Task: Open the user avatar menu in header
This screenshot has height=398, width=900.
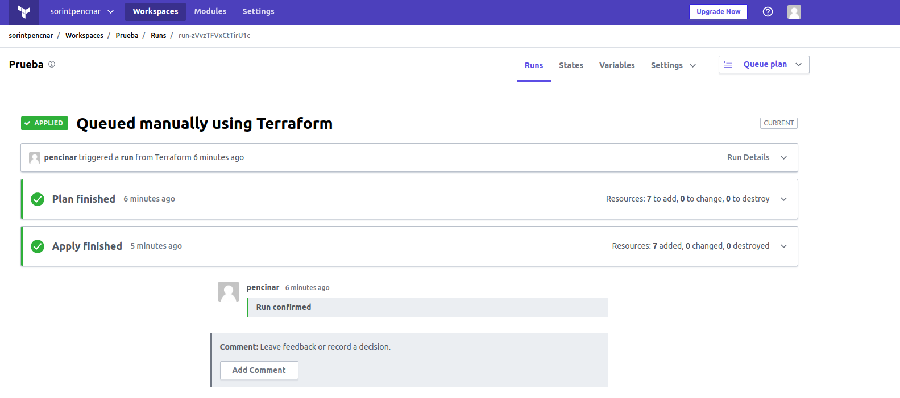Action: click(x=794, y=12)
